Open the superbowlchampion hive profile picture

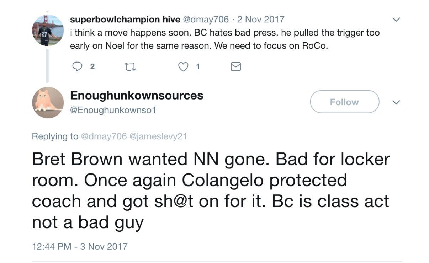pos(48,30)
